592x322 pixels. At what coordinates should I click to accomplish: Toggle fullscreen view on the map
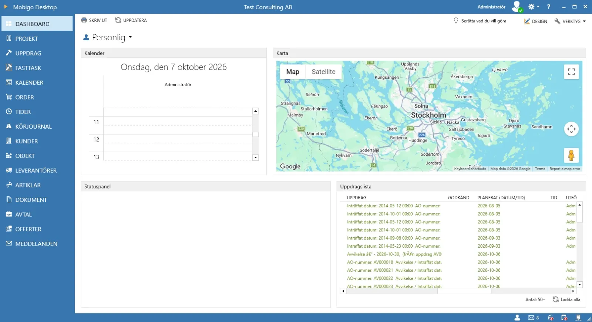571,72
